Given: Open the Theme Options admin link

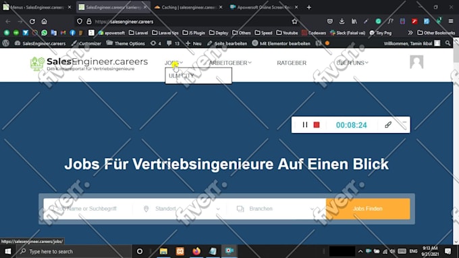Looking at the screenshot, I should tap(126, 43).
